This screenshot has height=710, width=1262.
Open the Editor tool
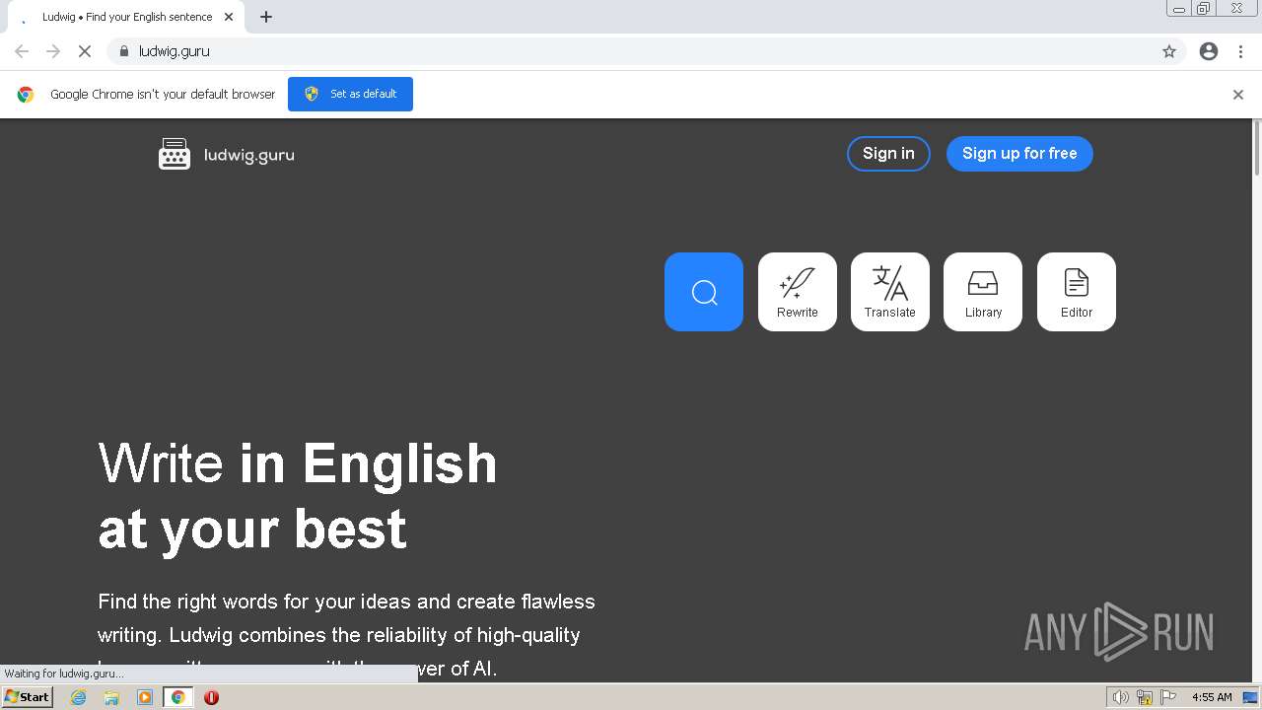click(x=1077, y=292)
